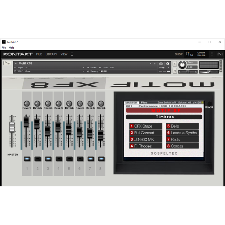
Task: Adjust the Tune knob
Action: pyautogui.click(x=182, y=64)
